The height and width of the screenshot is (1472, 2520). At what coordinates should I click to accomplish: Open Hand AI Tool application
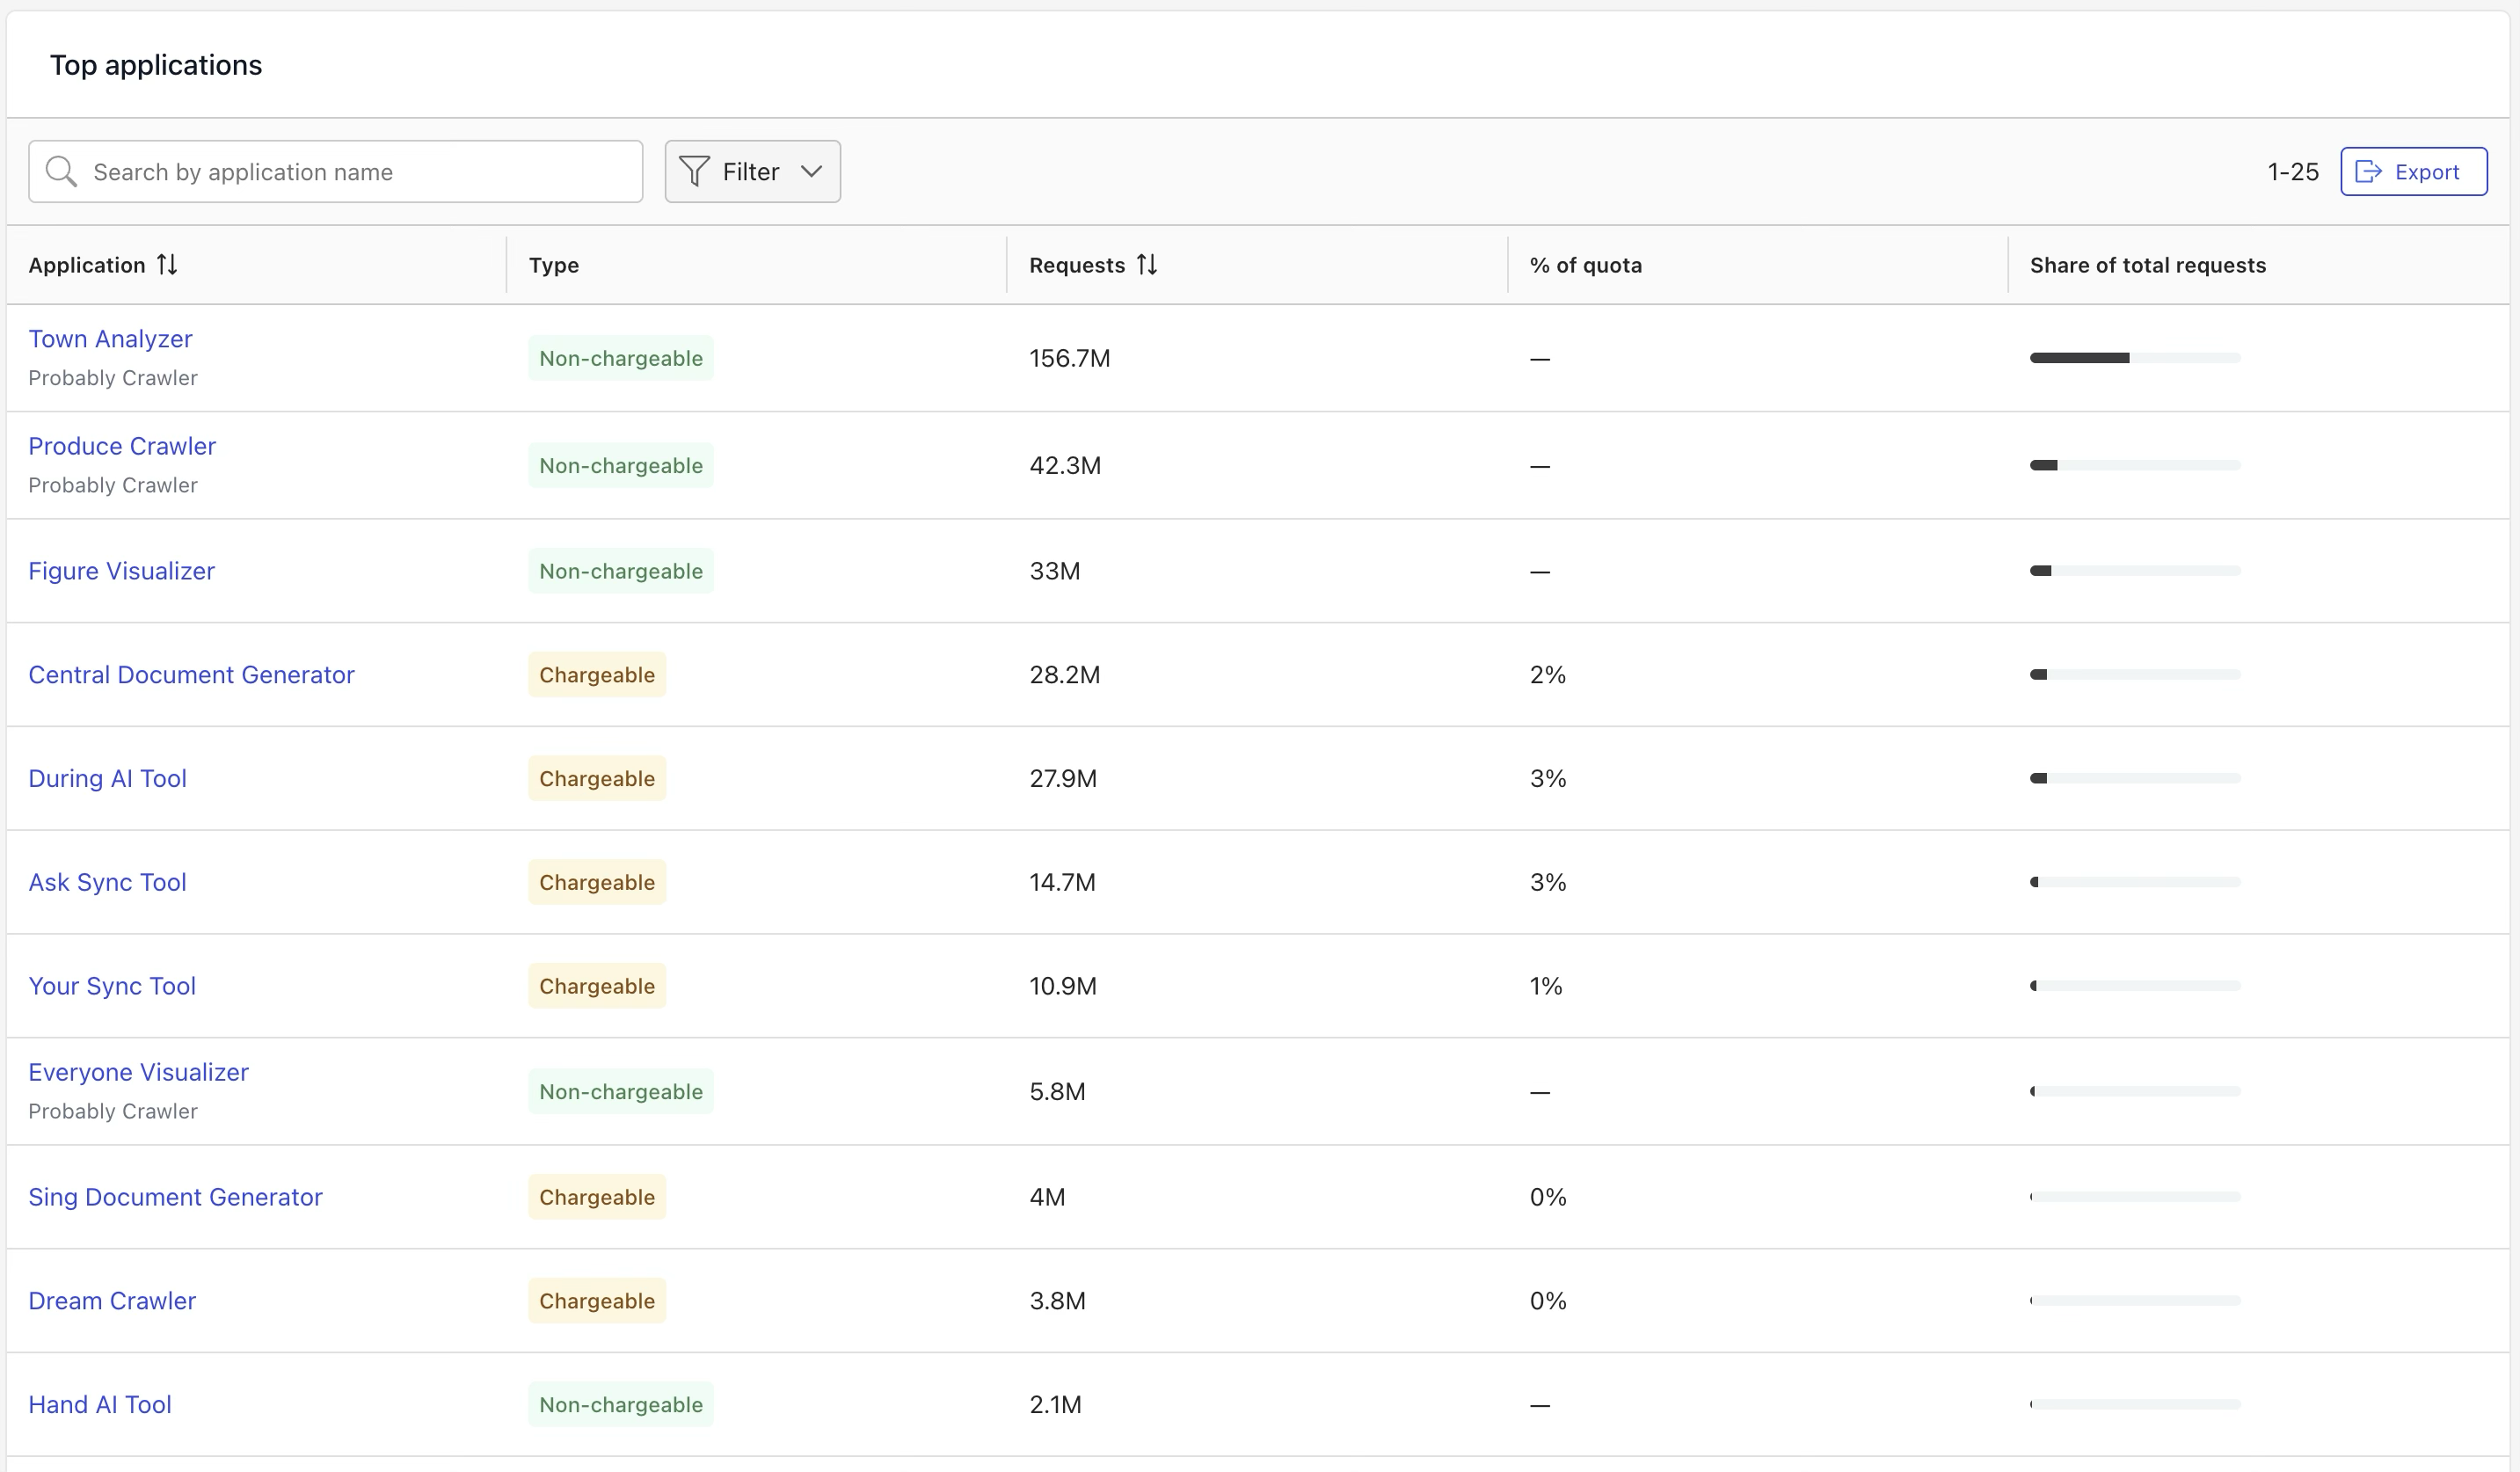[x=100, y=1405]
